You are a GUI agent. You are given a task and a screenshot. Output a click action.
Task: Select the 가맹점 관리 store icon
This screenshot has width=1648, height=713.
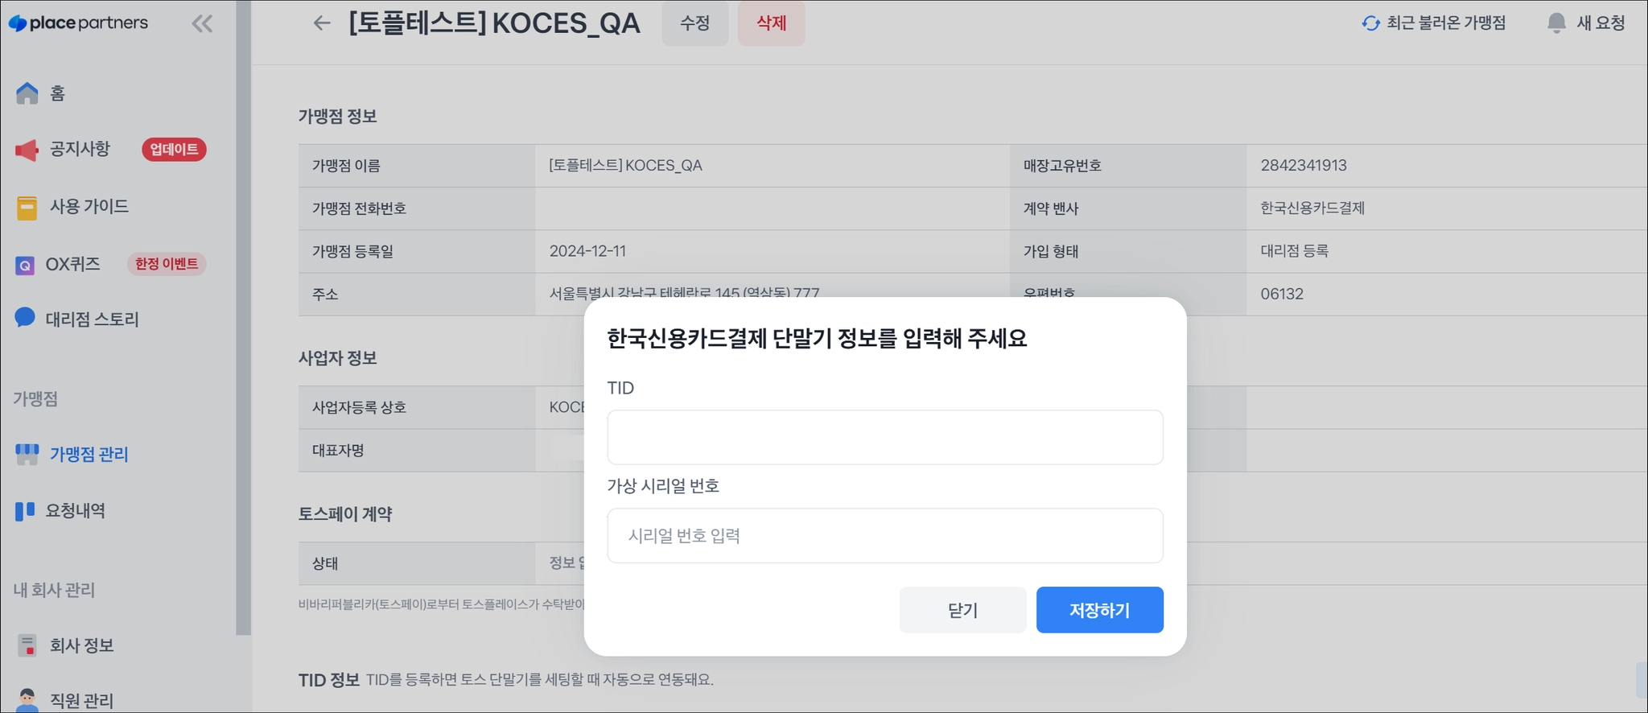[x=27, y=455]
